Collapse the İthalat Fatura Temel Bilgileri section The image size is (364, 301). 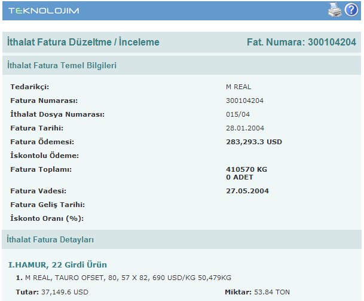tap(62, 65)
